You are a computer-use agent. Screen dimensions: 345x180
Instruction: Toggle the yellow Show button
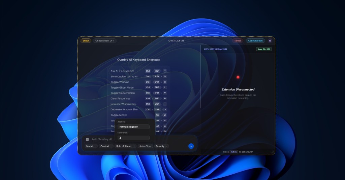point(86,41)
